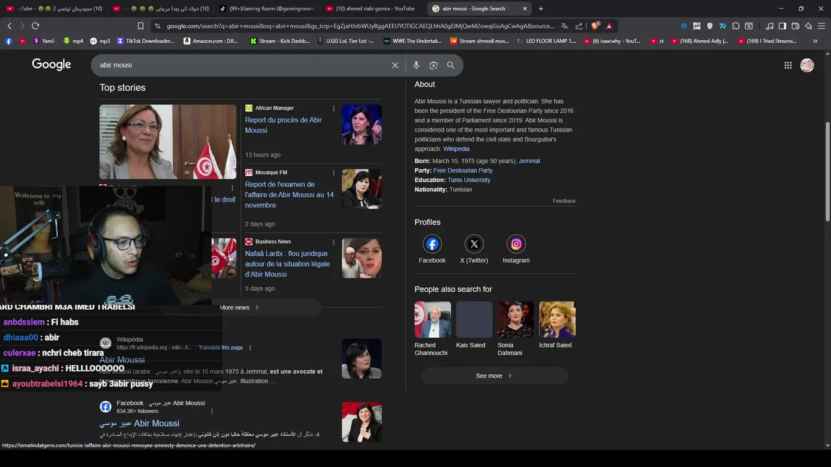Open the Google account avatar
Viewport: 831px width, 467px height.
click(807, 65)
